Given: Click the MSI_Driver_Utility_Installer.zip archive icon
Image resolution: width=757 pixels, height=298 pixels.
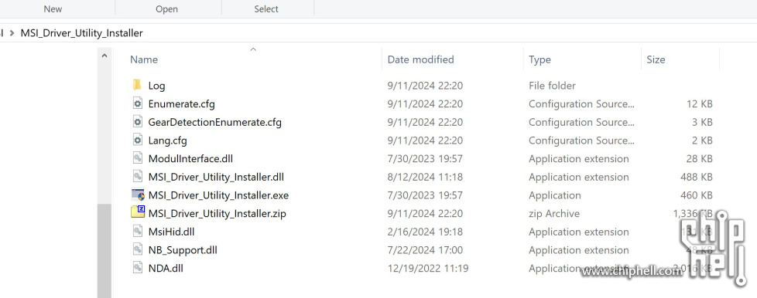Looking at the screenshot, I should pos(138,212).
